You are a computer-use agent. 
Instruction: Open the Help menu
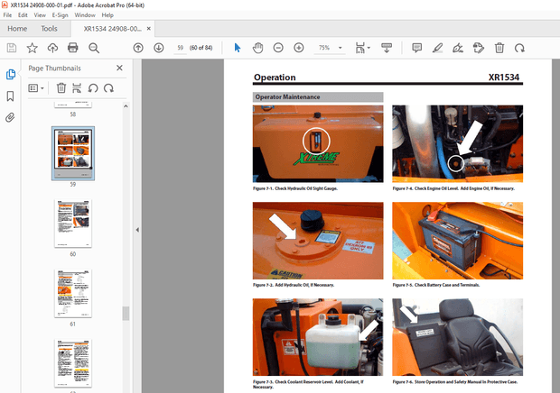click(x=107, y=15)
